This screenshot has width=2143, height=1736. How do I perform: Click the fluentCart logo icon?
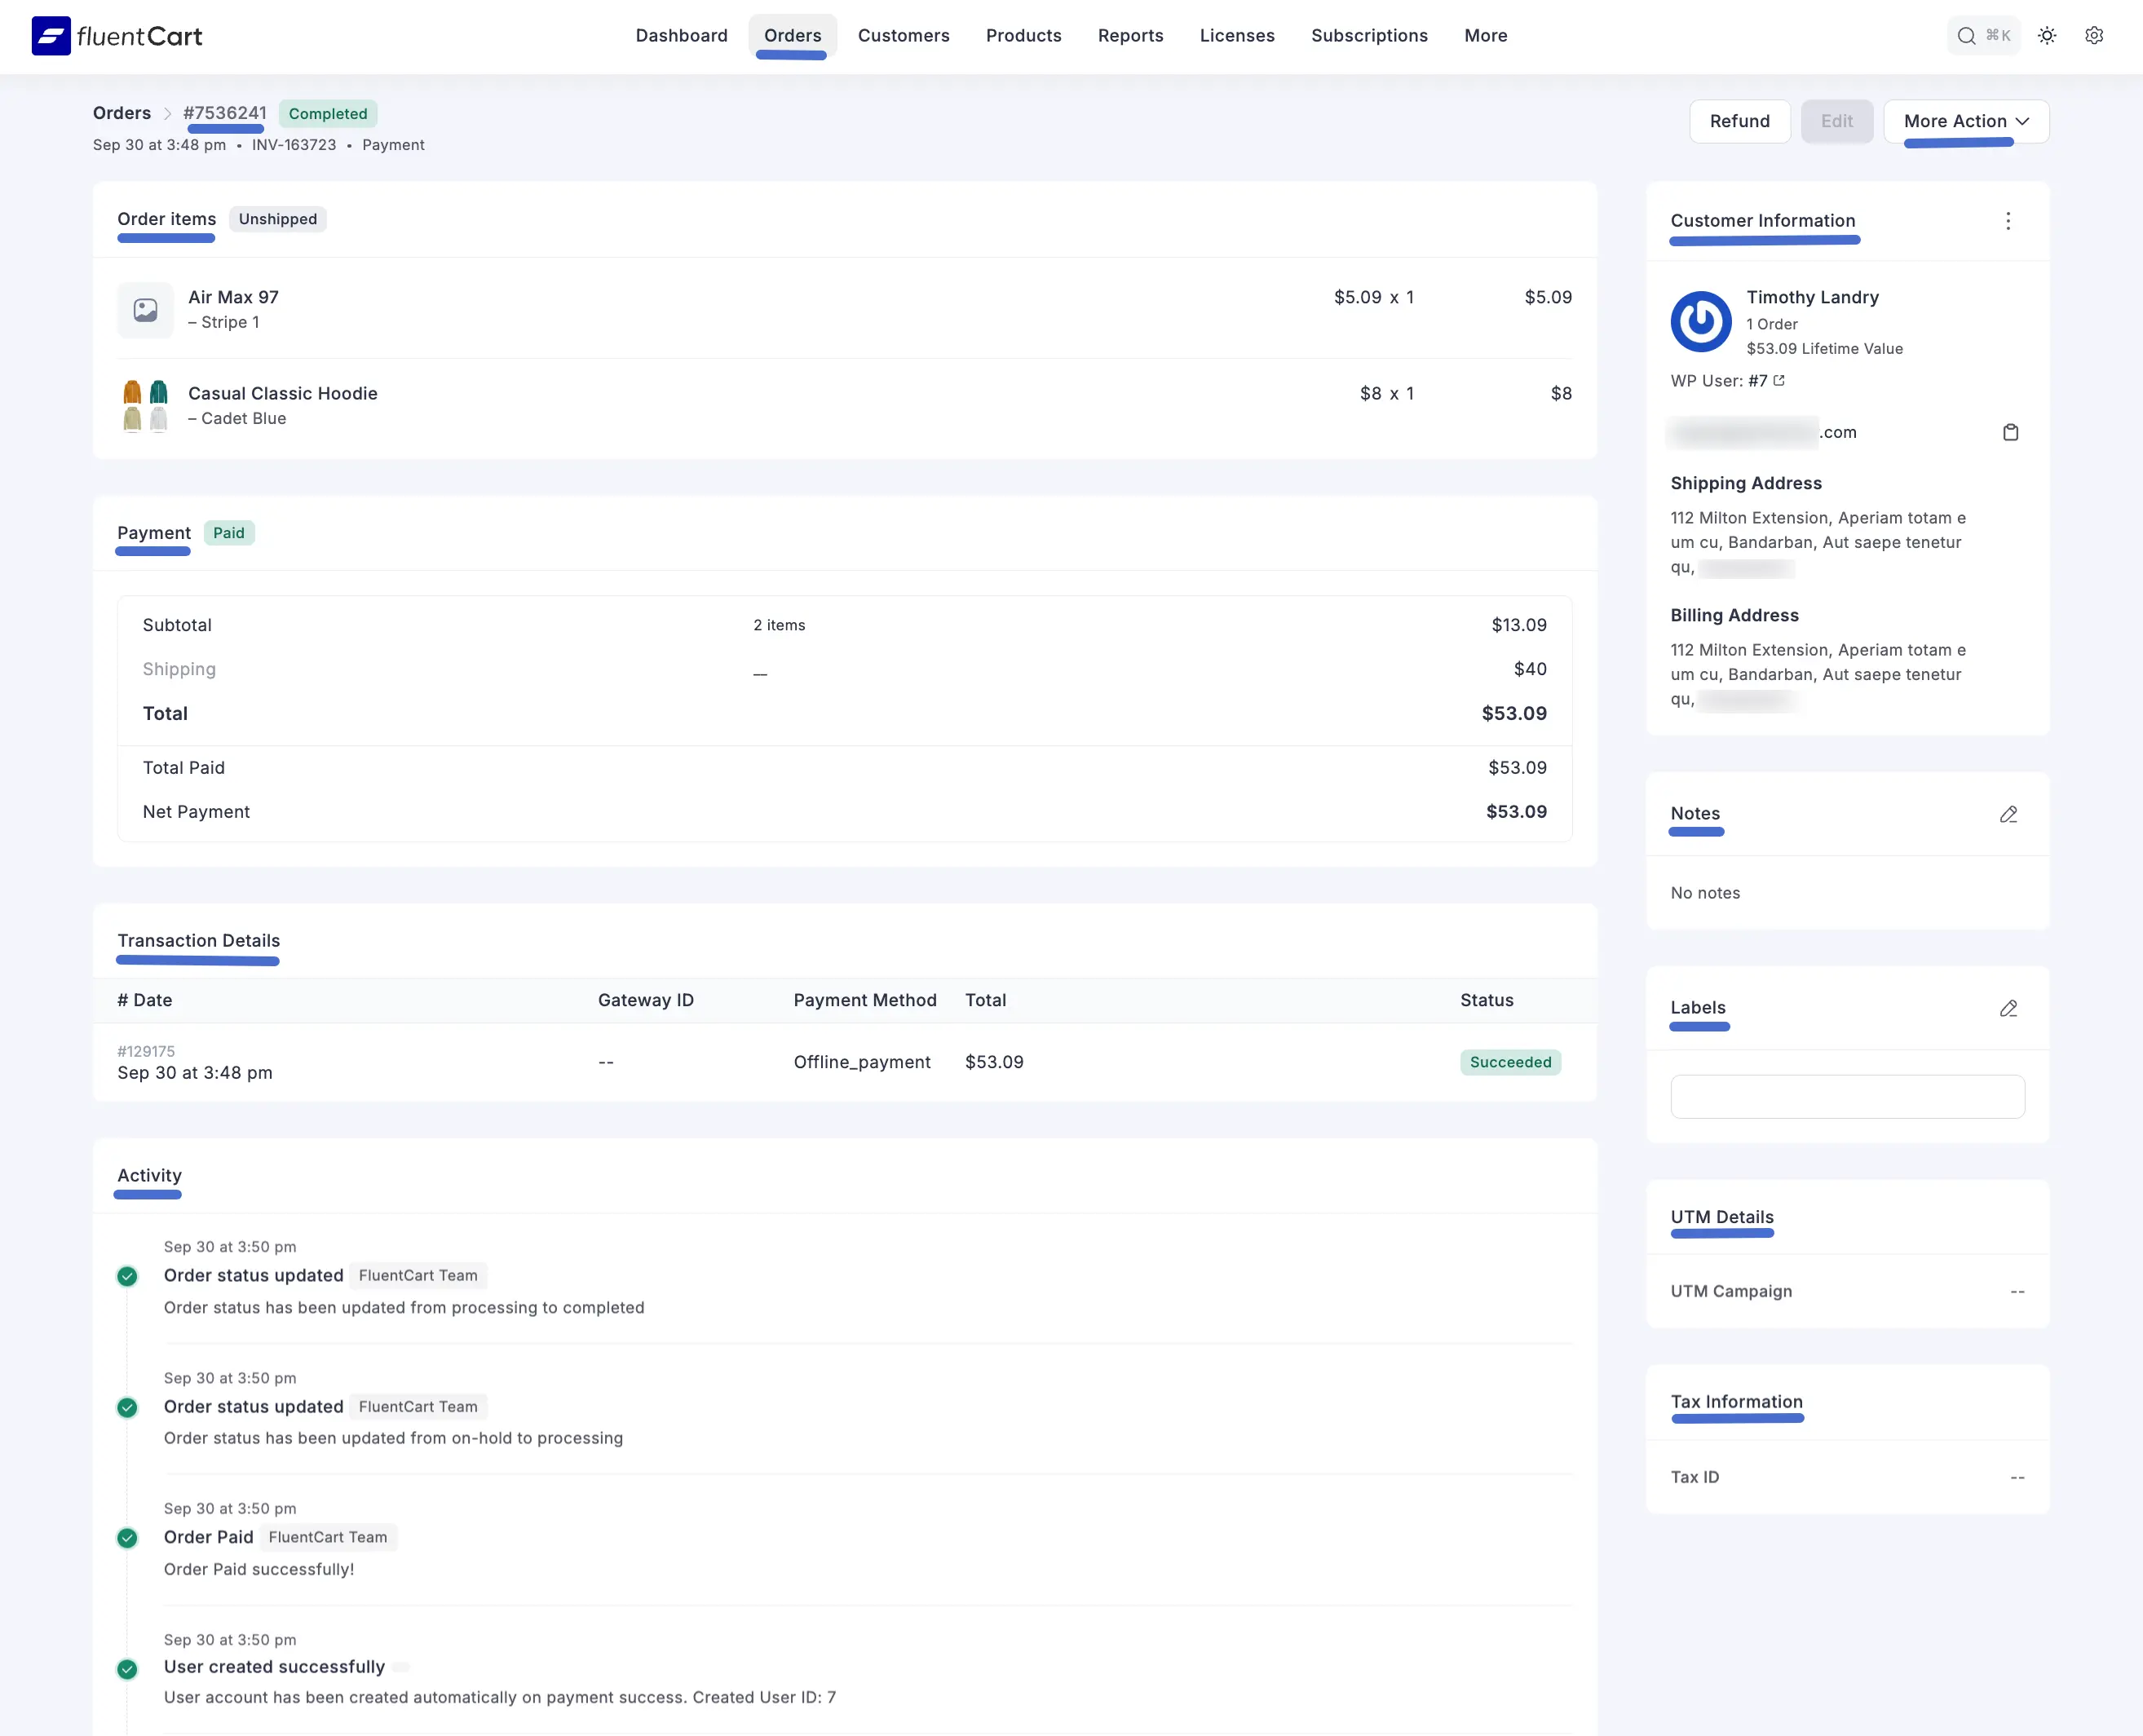(x=51, y=36)
